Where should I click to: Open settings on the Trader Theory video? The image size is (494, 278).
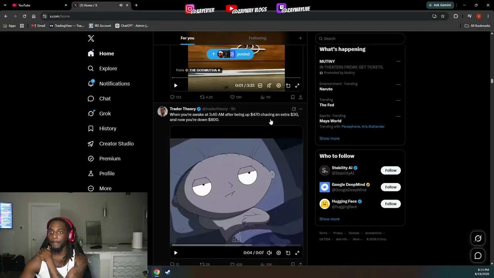279,253
